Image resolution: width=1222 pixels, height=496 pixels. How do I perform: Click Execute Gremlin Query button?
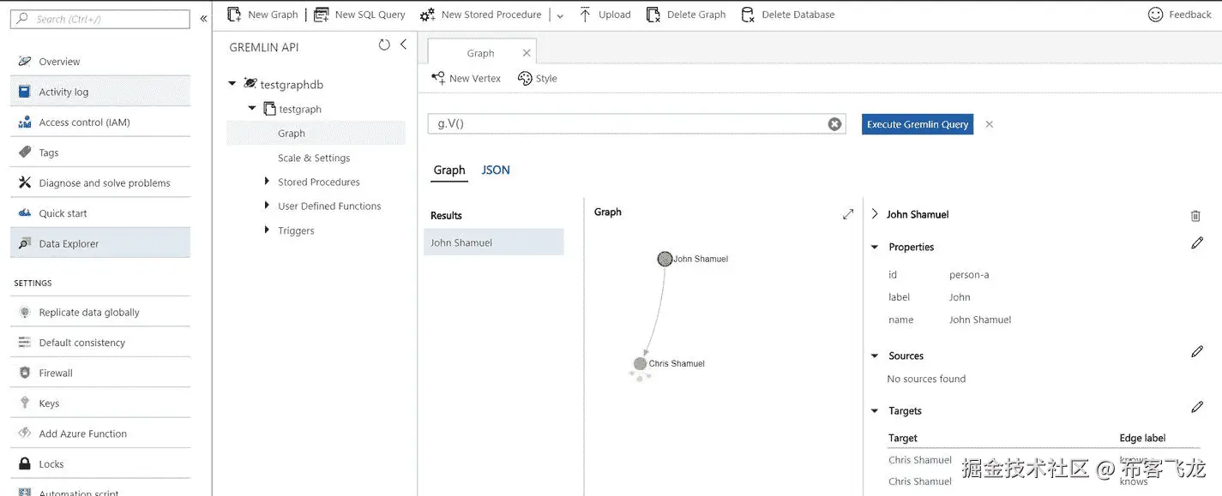point(917,124)
